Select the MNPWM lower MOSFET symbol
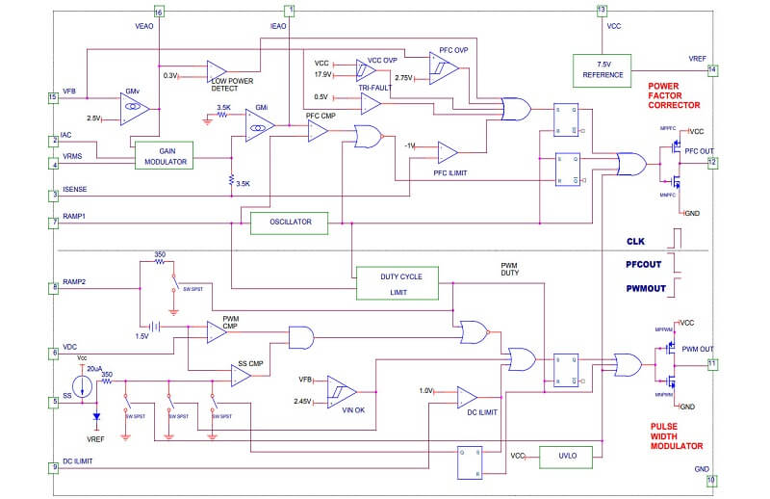The height and width of the screenshot is (499, 770). (670, 381)
